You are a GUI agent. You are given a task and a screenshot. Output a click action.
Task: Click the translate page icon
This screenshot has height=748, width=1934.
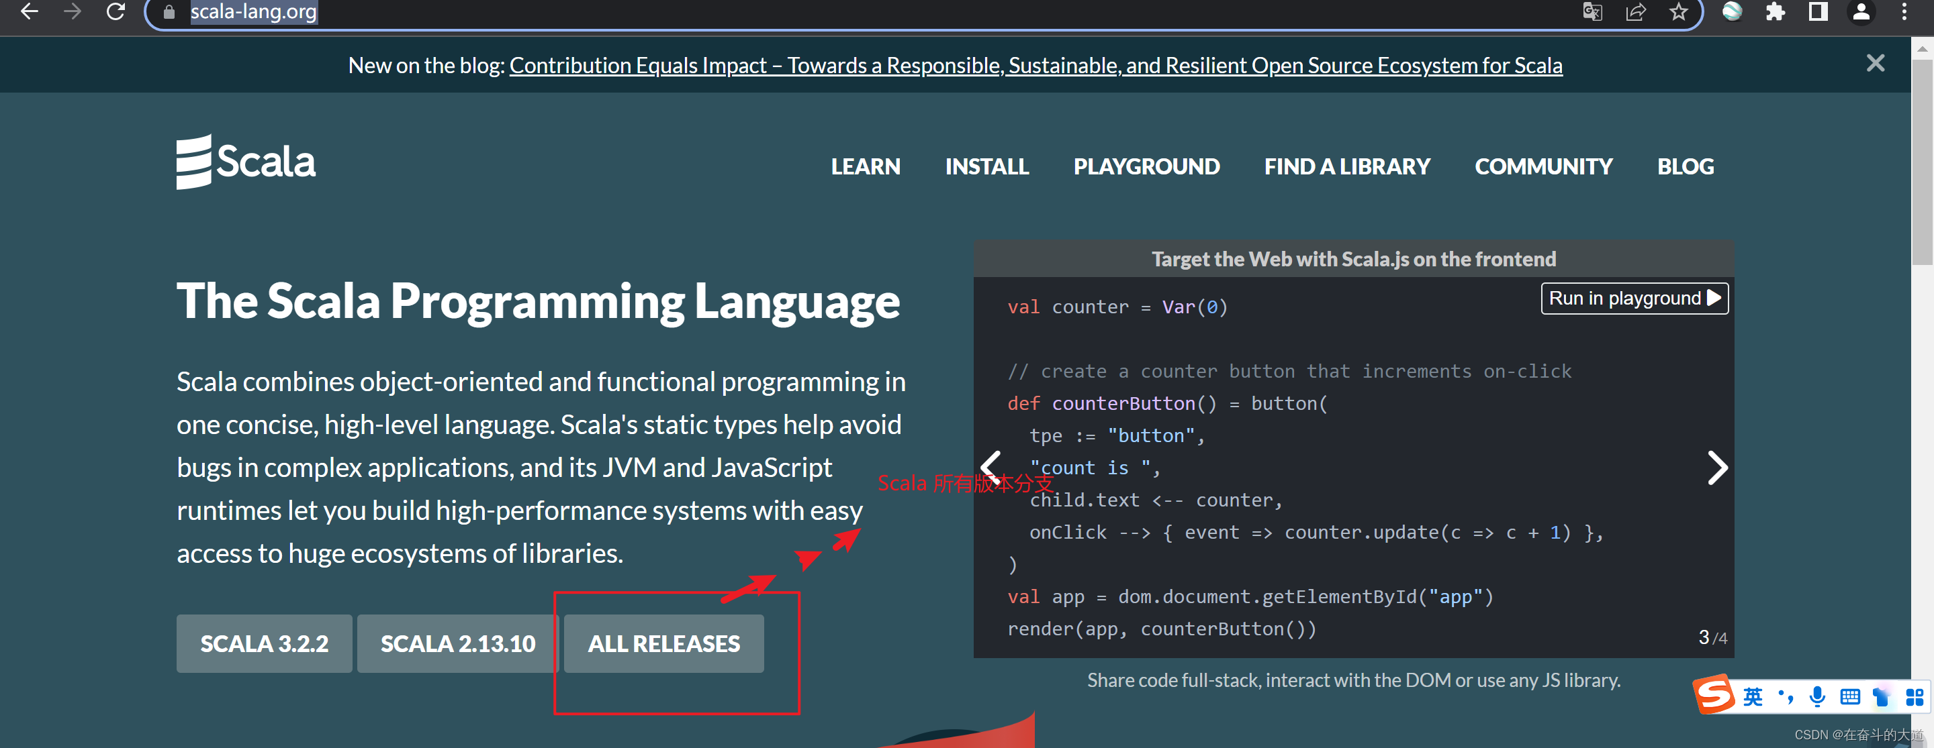click(1592, 11)
